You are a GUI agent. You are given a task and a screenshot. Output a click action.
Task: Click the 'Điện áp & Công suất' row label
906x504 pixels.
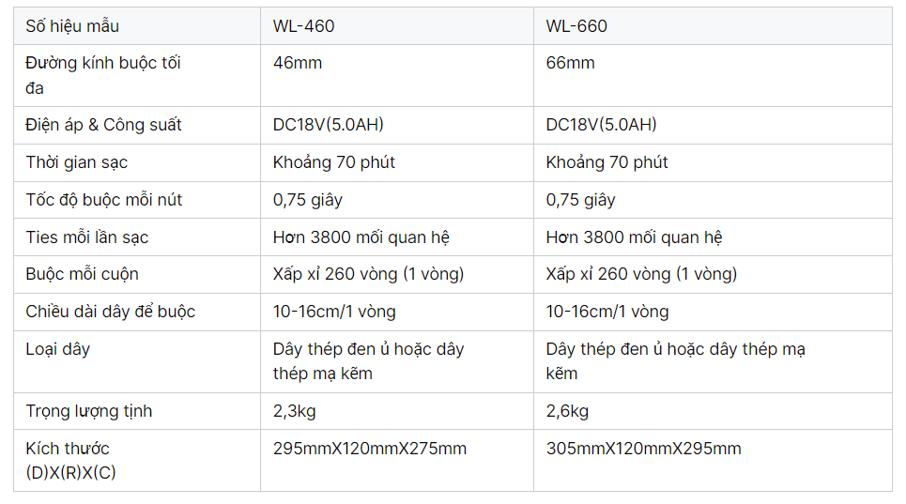pos(103,125)
